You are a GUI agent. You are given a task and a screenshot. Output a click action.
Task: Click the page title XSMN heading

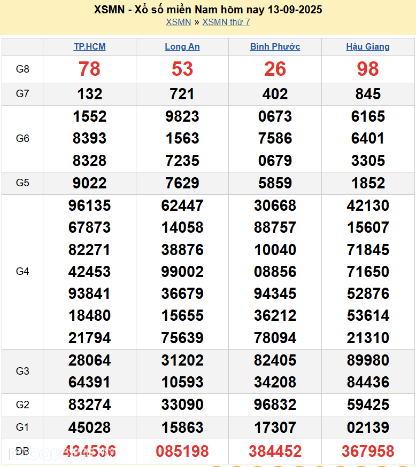(x=208, y=10)
